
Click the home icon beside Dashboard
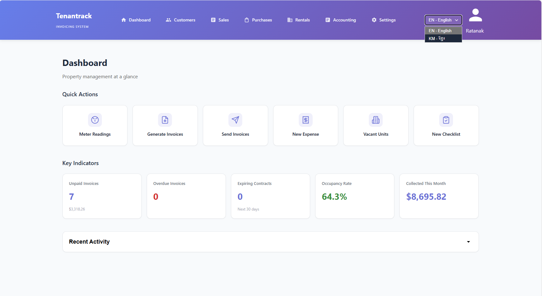click(x=124, y=20)
